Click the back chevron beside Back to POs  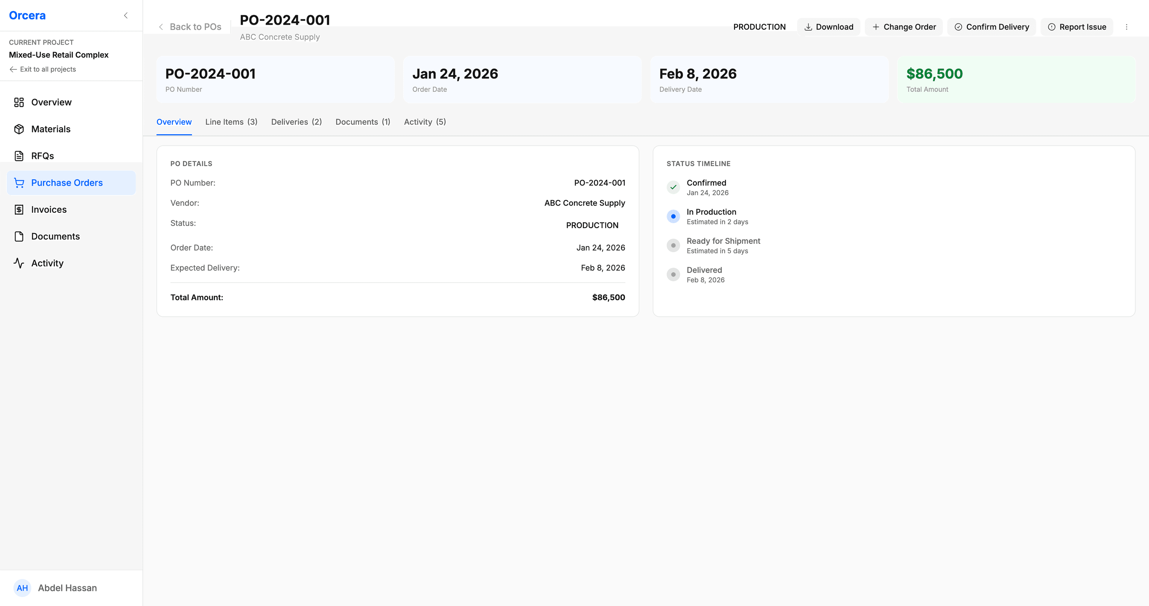pos(161,27)
